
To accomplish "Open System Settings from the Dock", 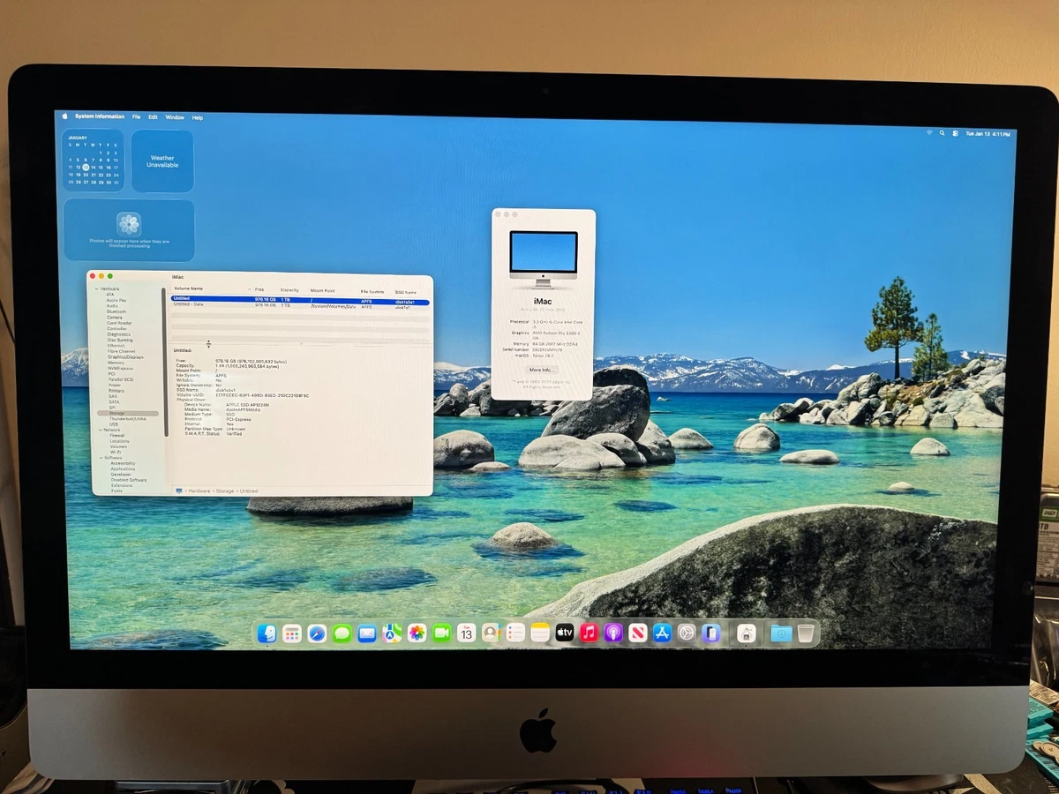I will point(689,633).
